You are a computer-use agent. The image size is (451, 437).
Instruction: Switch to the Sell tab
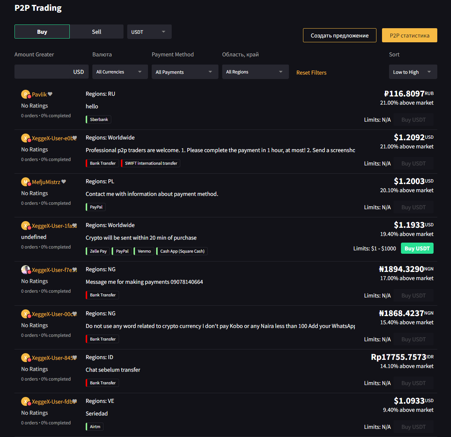pos(96,32)
